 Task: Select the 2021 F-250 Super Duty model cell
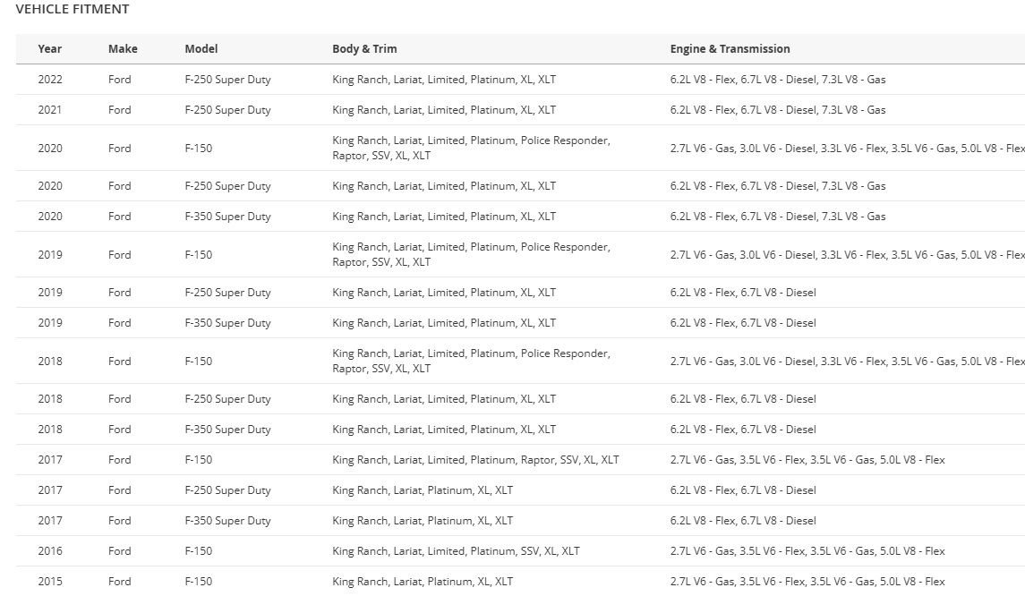(227, 110)
